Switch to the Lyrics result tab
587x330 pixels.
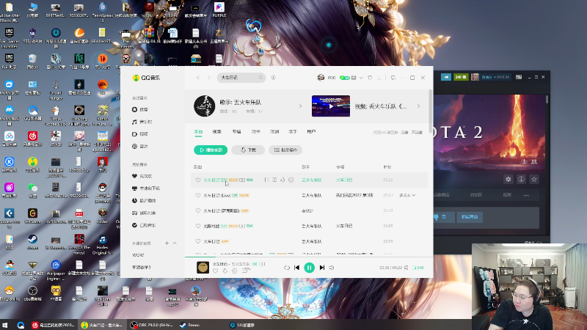click(x=274, y=132)
